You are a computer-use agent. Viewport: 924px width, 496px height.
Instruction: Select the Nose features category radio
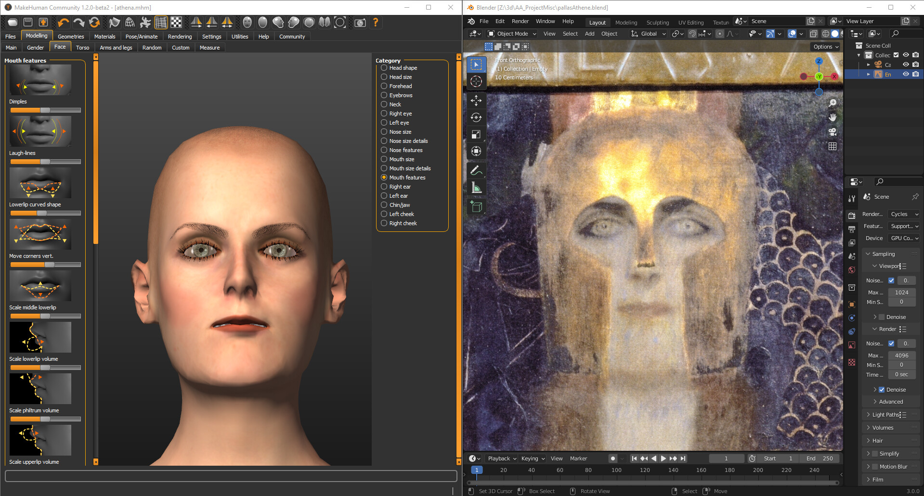[x=384, y=150]
